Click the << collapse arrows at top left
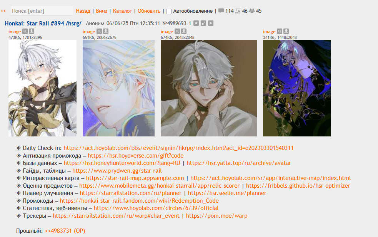 [3, 11]
